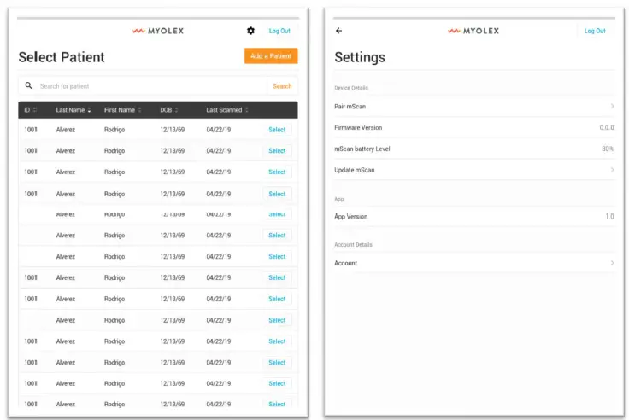
Task: Open the Firmware Version row
Action: click(474, 127)
